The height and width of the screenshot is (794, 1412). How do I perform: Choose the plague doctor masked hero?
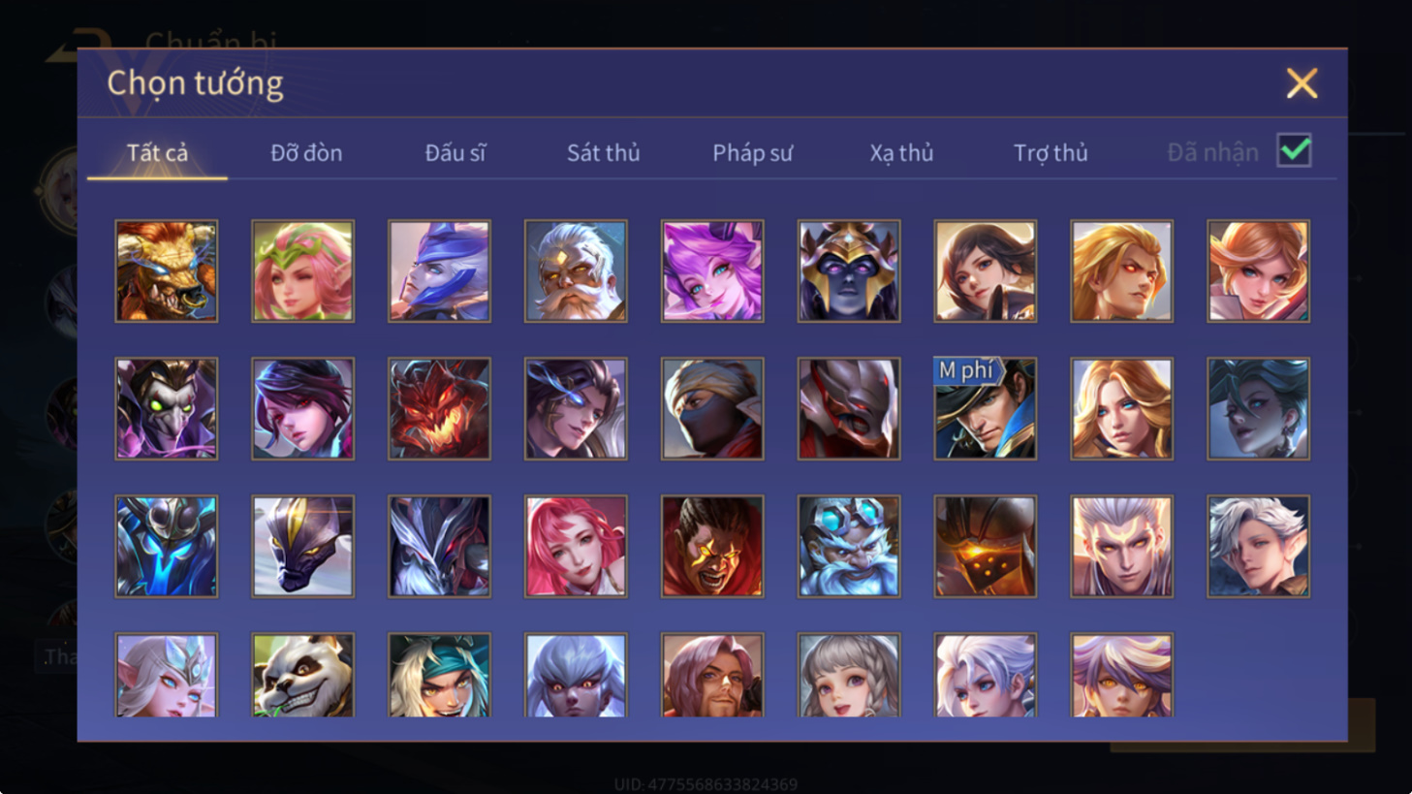point(167,408)
